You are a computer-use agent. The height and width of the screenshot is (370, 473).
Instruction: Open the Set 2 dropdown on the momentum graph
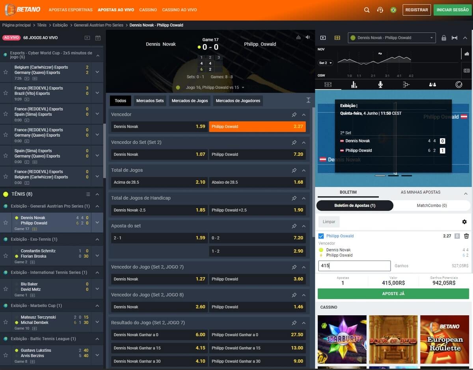[x=326, y=63]
